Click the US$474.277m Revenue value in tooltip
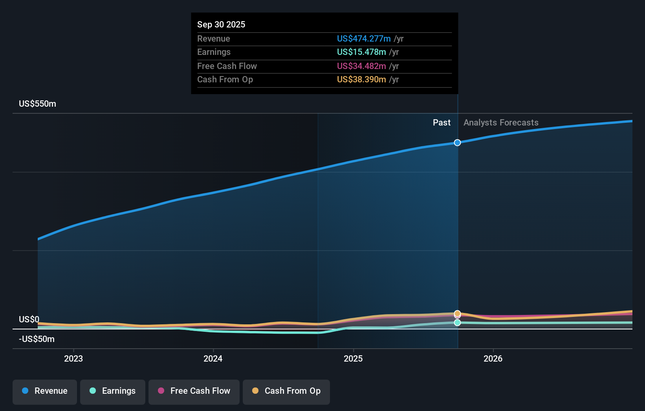 coord(363,38)
